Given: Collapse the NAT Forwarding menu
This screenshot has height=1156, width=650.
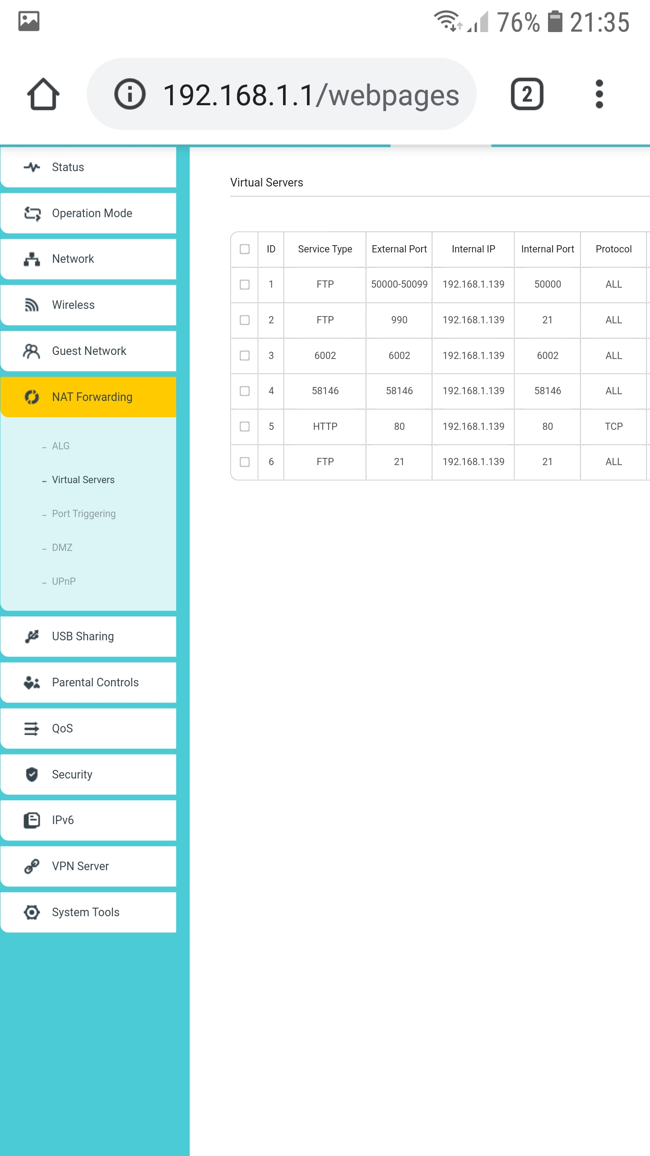Looking at the screenshot, I should coord(88,397).
